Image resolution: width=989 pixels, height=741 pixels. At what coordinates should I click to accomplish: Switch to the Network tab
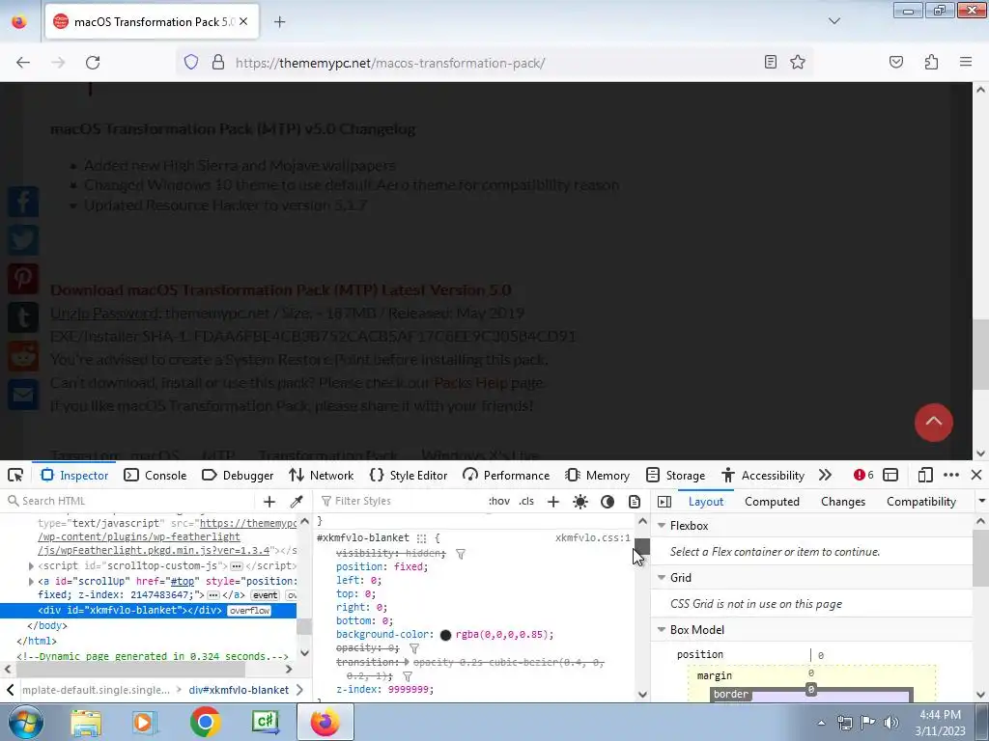(x=321, y=475)
